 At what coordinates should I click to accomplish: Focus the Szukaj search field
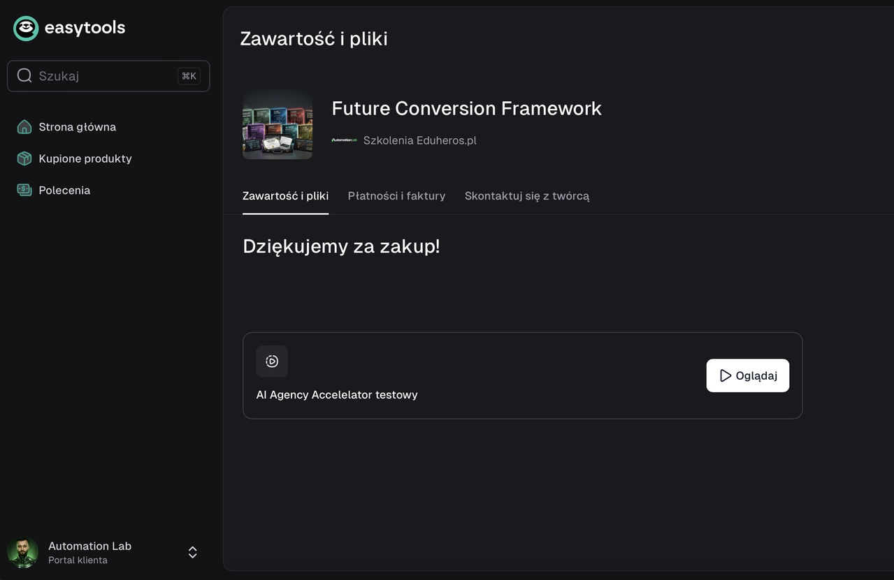pyautogui.click(x=108, y=76)
